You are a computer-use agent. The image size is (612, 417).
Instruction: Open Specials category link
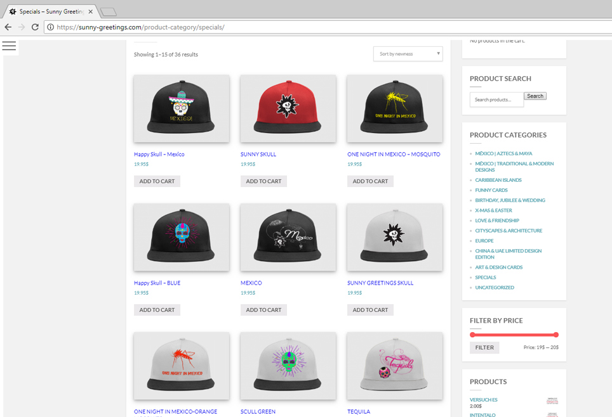[x=486, y=278]
